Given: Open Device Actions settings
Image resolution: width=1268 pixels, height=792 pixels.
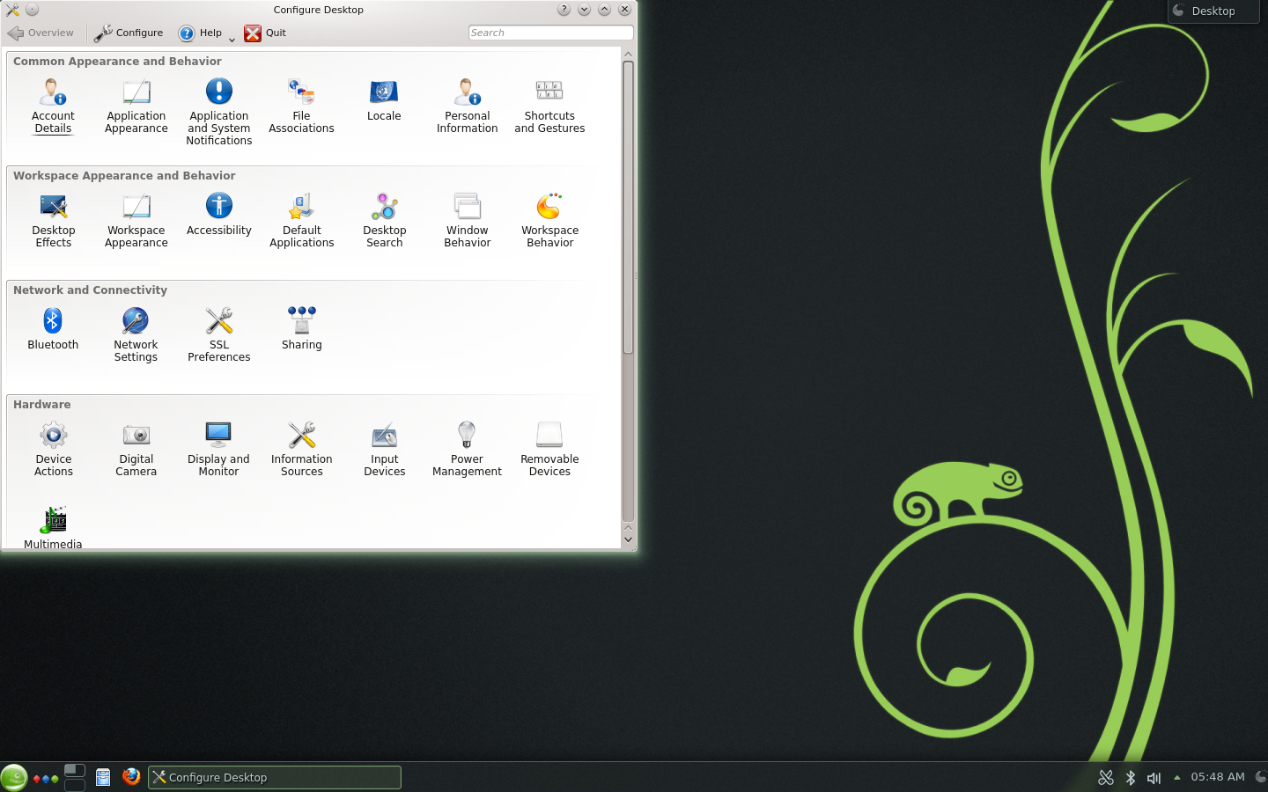Looking at the screenshot, I should tap(53, 449).
